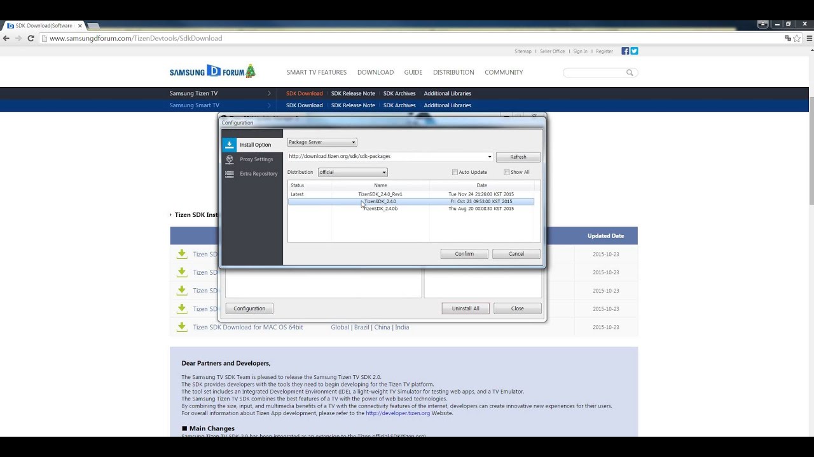
Task: Click the site search magnifier icon
Action: 630,72
